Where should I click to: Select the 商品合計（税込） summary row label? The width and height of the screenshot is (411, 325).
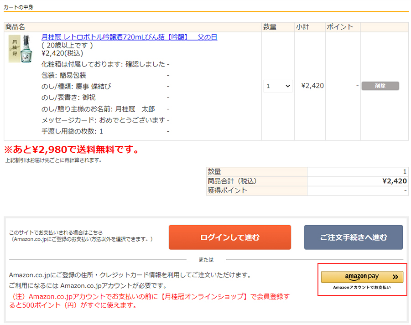tap(233, 181)
